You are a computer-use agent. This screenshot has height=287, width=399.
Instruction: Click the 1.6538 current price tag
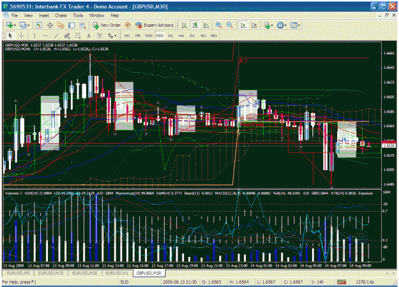tap(389, 145)
